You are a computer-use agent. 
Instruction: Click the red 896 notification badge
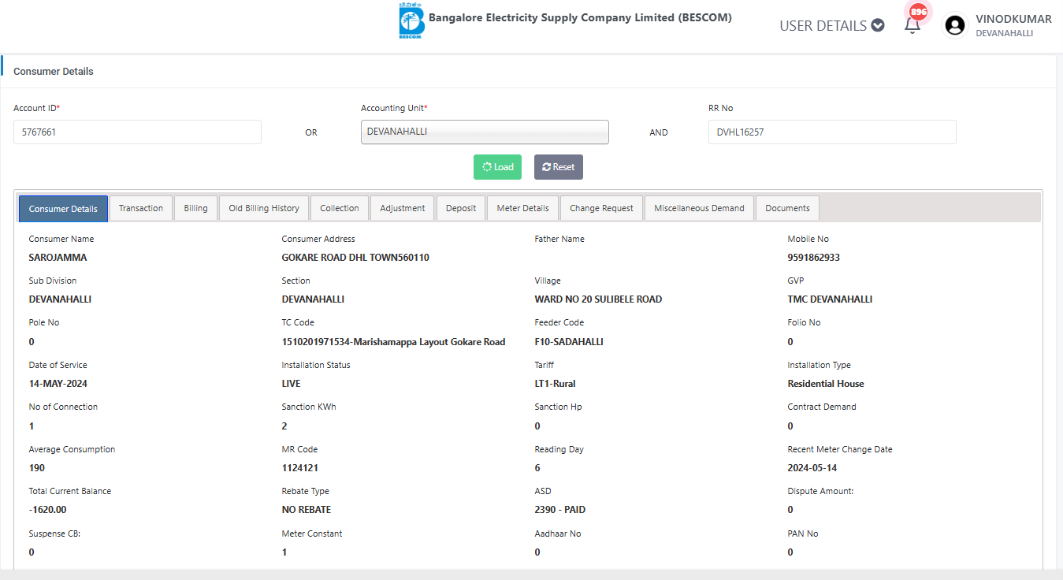tap(918, 12)
